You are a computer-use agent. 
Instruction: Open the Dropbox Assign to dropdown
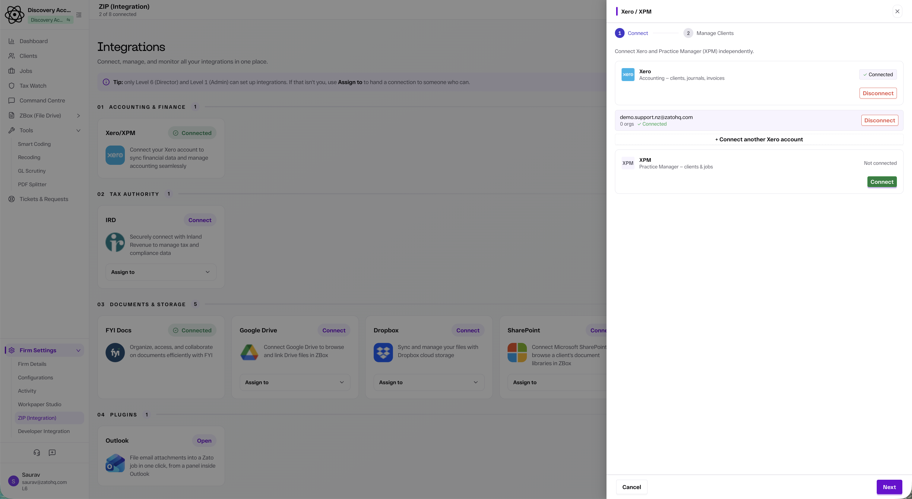(429, 382)
